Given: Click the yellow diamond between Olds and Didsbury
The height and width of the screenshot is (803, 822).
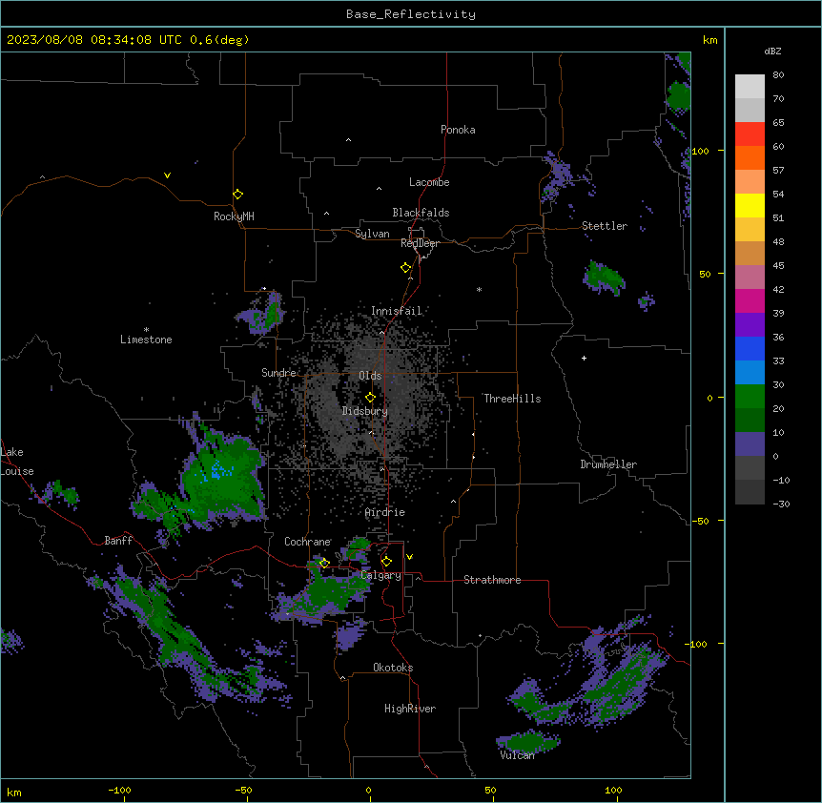Looking at the screenshot, I should click(x=370, y=398).
